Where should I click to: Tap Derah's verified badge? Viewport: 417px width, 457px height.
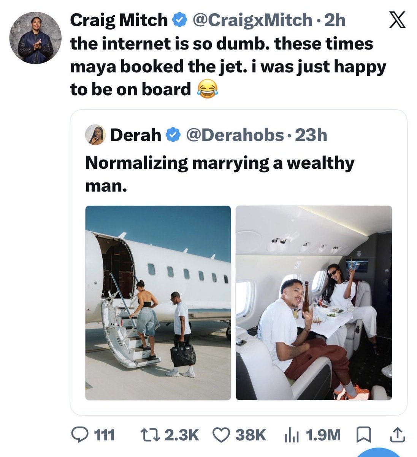(173, 135)
